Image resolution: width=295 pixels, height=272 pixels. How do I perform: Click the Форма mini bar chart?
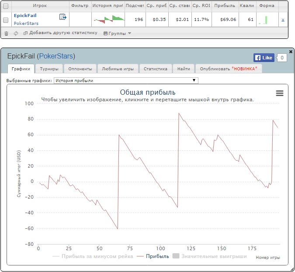click(263, 20)
